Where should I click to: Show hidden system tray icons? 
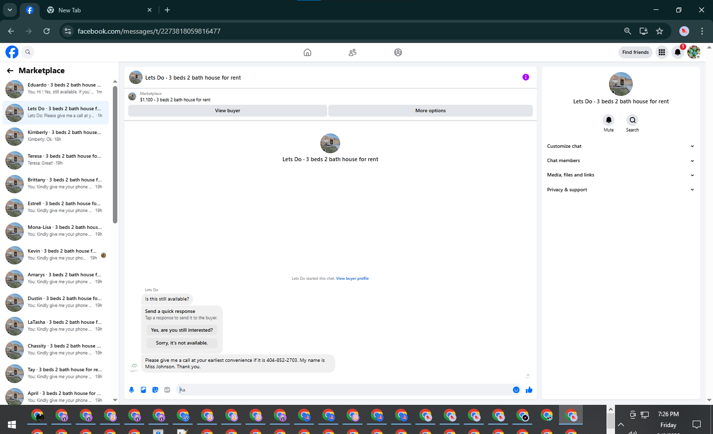point(621,425)
